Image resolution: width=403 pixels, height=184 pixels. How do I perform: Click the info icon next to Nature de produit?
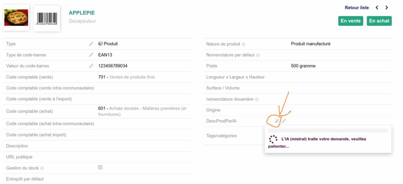coord(243,44)
